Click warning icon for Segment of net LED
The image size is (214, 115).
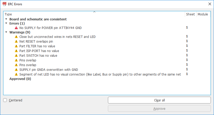pyautogui.click(x=16, y=74)
